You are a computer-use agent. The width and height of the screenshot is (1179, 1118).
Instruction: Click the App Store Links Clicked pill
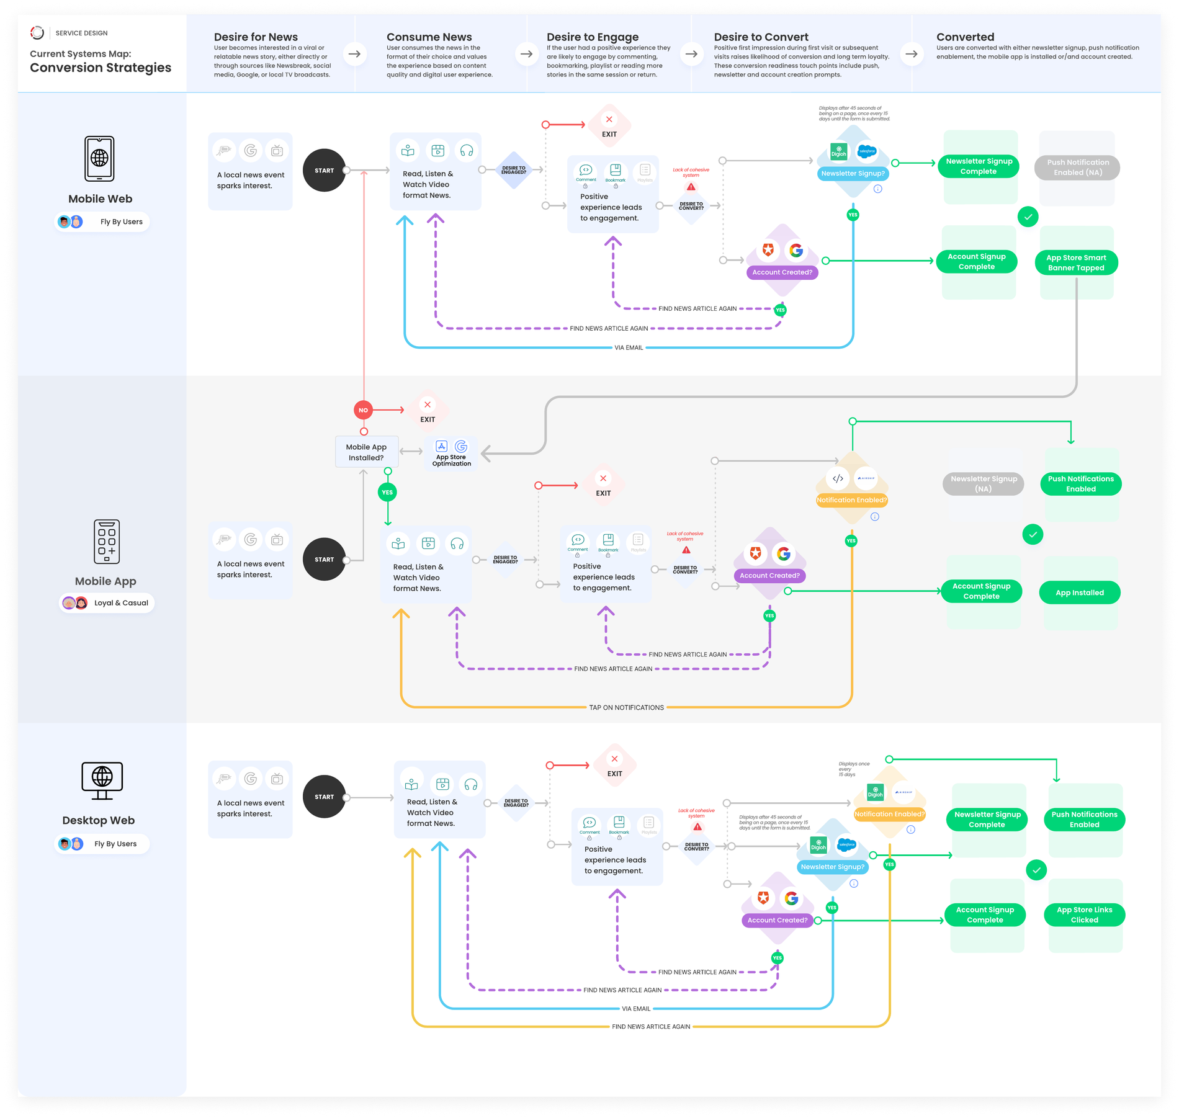click(1084, 915)
